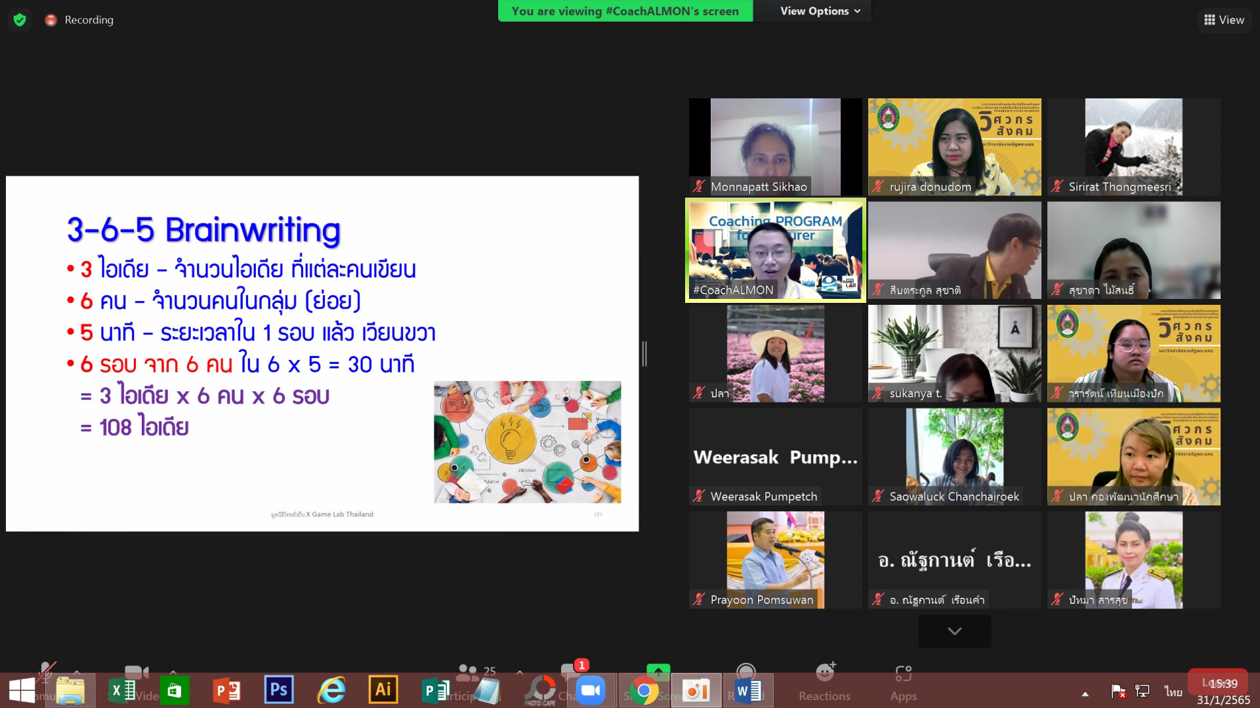Select #CoachALMON speaker video tile
This screenshot has height=708, width=1260.
pyautogui.click(x=775, y=250)
